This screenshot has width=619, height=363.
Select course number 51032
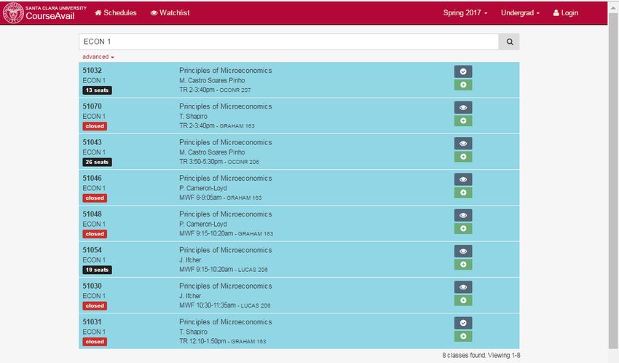click(x=92, y=70)
